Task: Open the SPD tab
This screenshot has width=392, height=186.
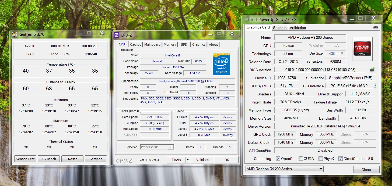Action: 184,45
